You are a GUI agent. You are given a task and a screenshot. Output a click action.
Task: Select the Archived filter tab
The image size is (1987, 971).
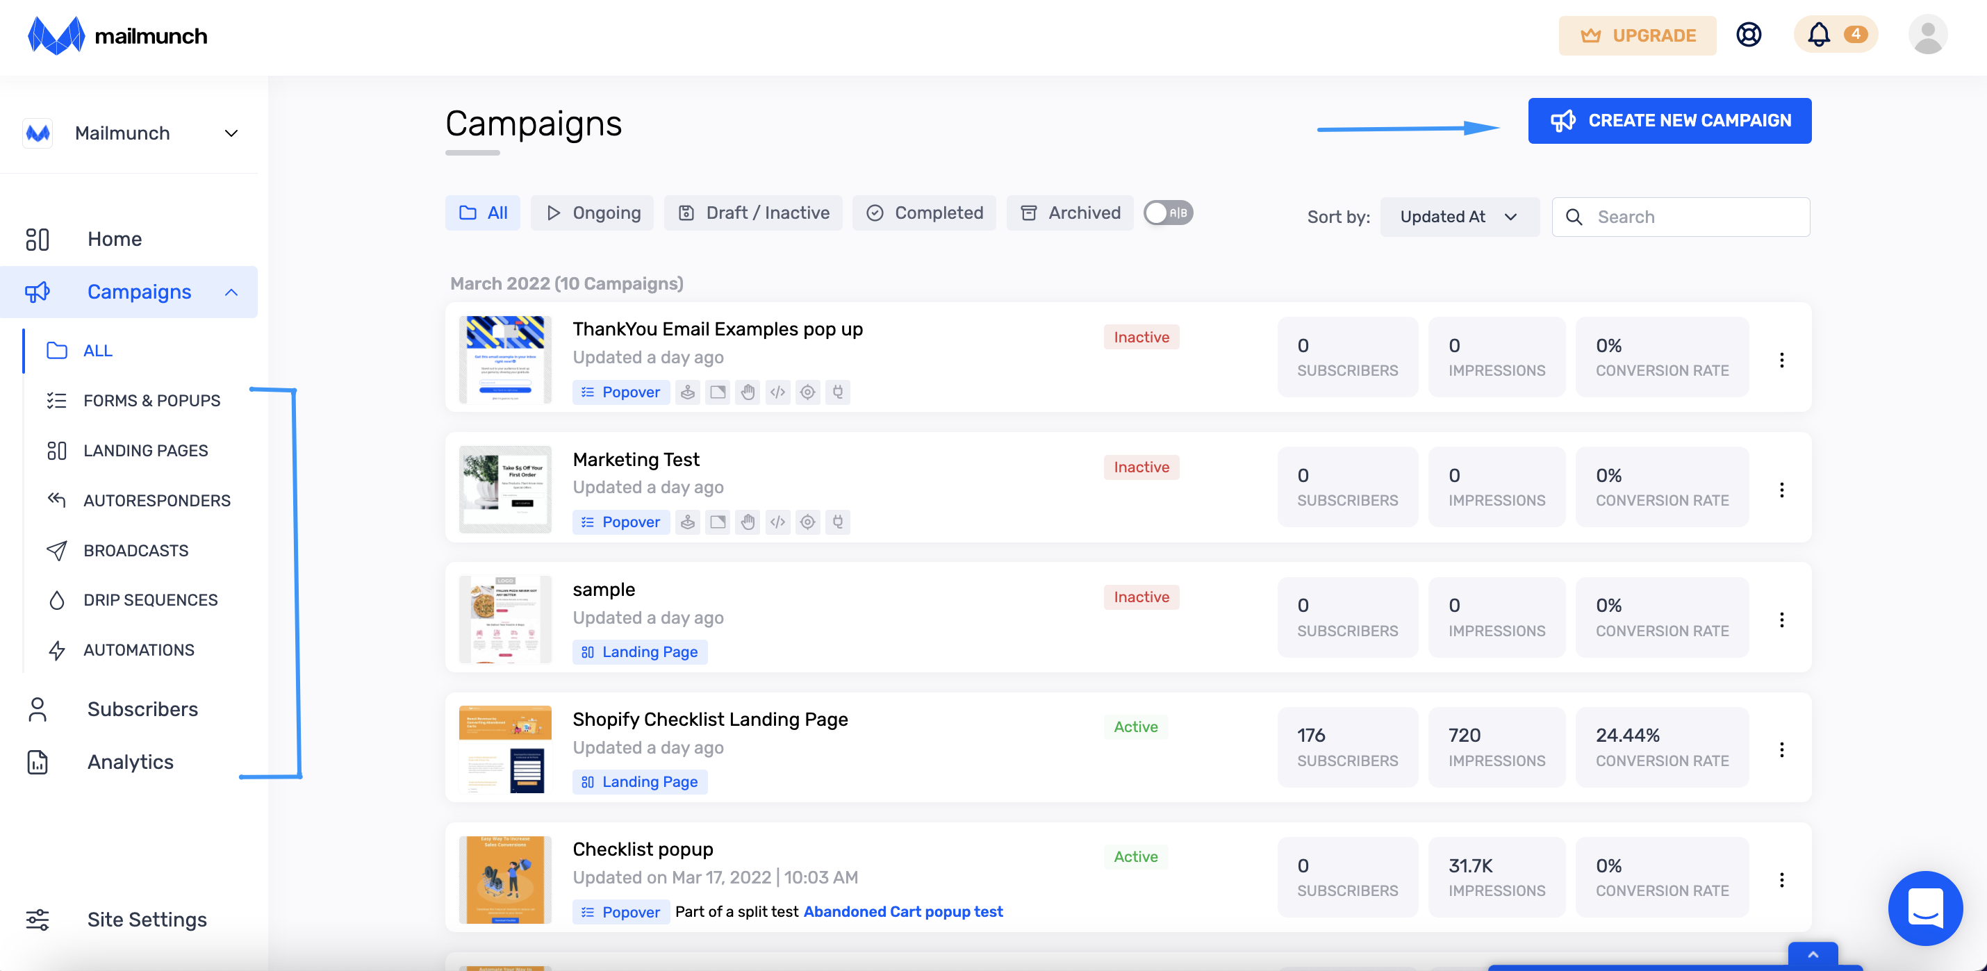[1070, 213]
